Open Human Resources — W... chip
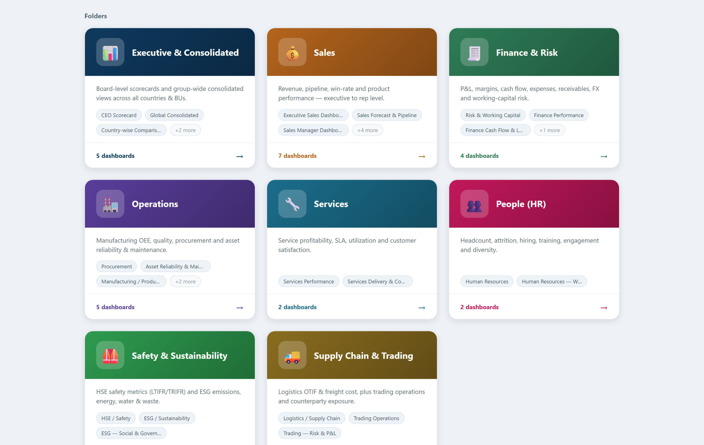This screenshot has height=445, width=704. 552,281
